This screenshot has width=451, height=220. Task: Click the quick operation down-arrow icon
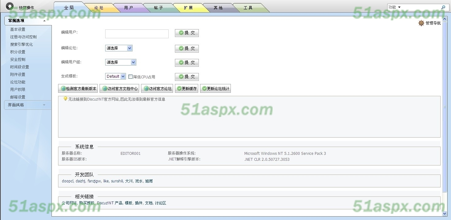coord(10,6)
